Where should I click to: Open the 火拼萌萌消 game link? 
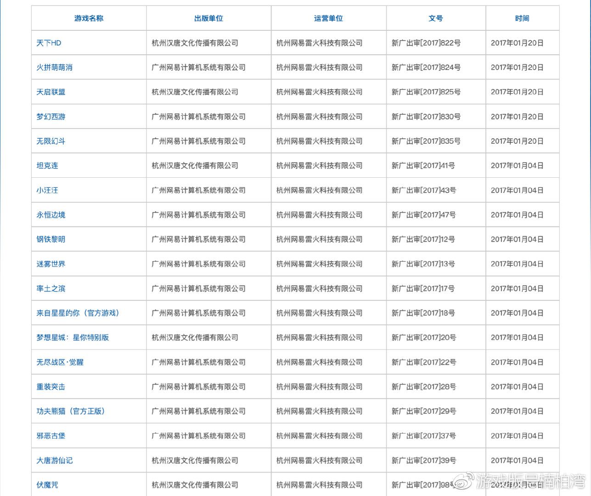[55, 68]
